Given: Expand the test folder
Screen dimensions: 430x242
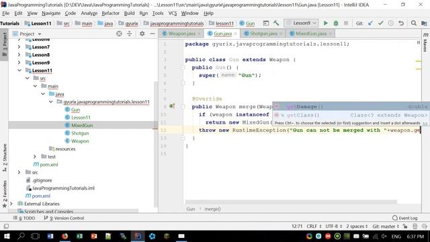Looking at the screenshot, I should [x=35, y=157].
